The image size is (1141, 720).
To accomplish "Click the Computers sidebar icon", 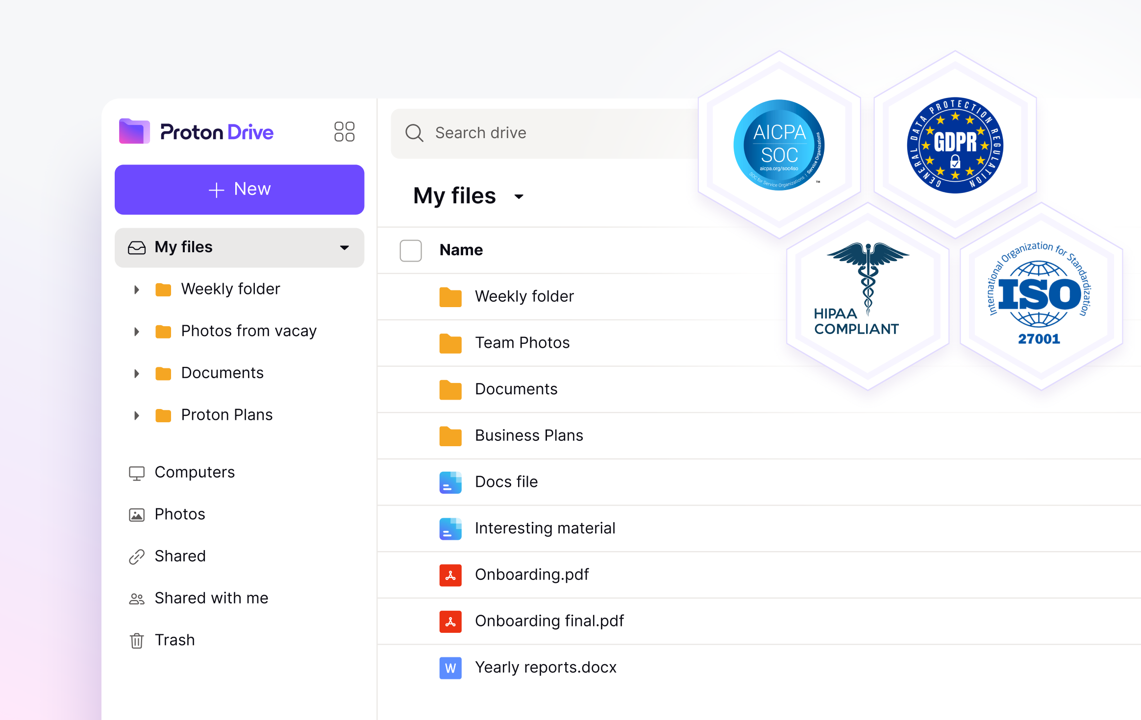I will (x=136, y=472).
